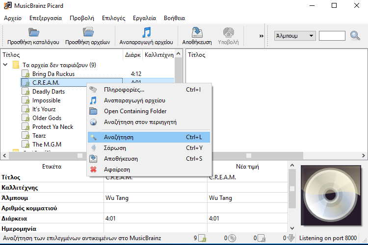Click the right pane scroll right arrow

(363, 155)
